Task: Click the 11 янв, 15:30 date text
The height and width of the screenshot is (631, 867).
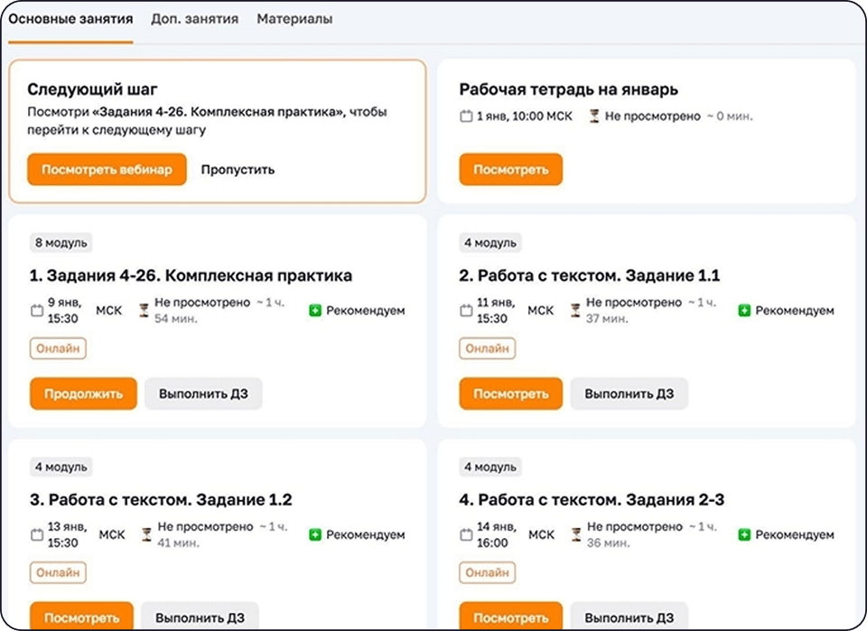Action: 496,311
